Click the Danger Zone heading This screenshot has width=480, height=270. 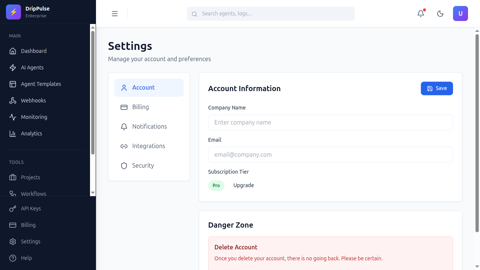231,225
